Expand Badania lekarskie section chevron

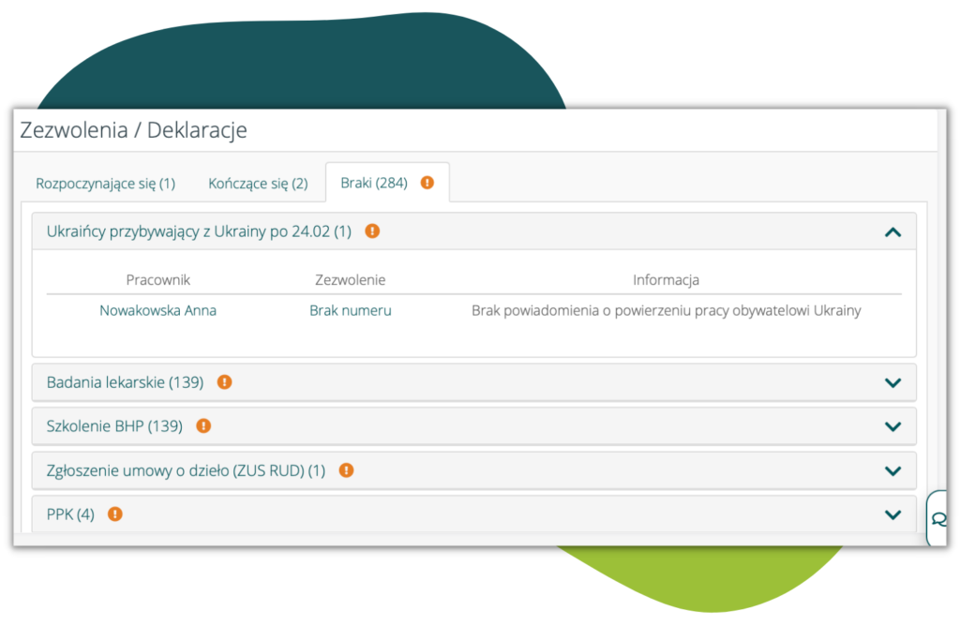pyautogui.click(x=892, y=382)
